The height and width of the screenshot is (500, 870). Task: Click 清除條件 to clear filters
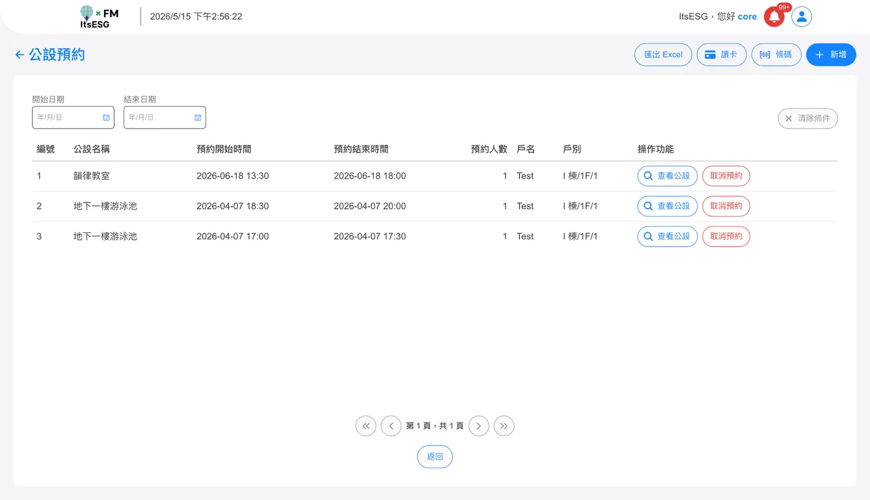coord(808,118)
